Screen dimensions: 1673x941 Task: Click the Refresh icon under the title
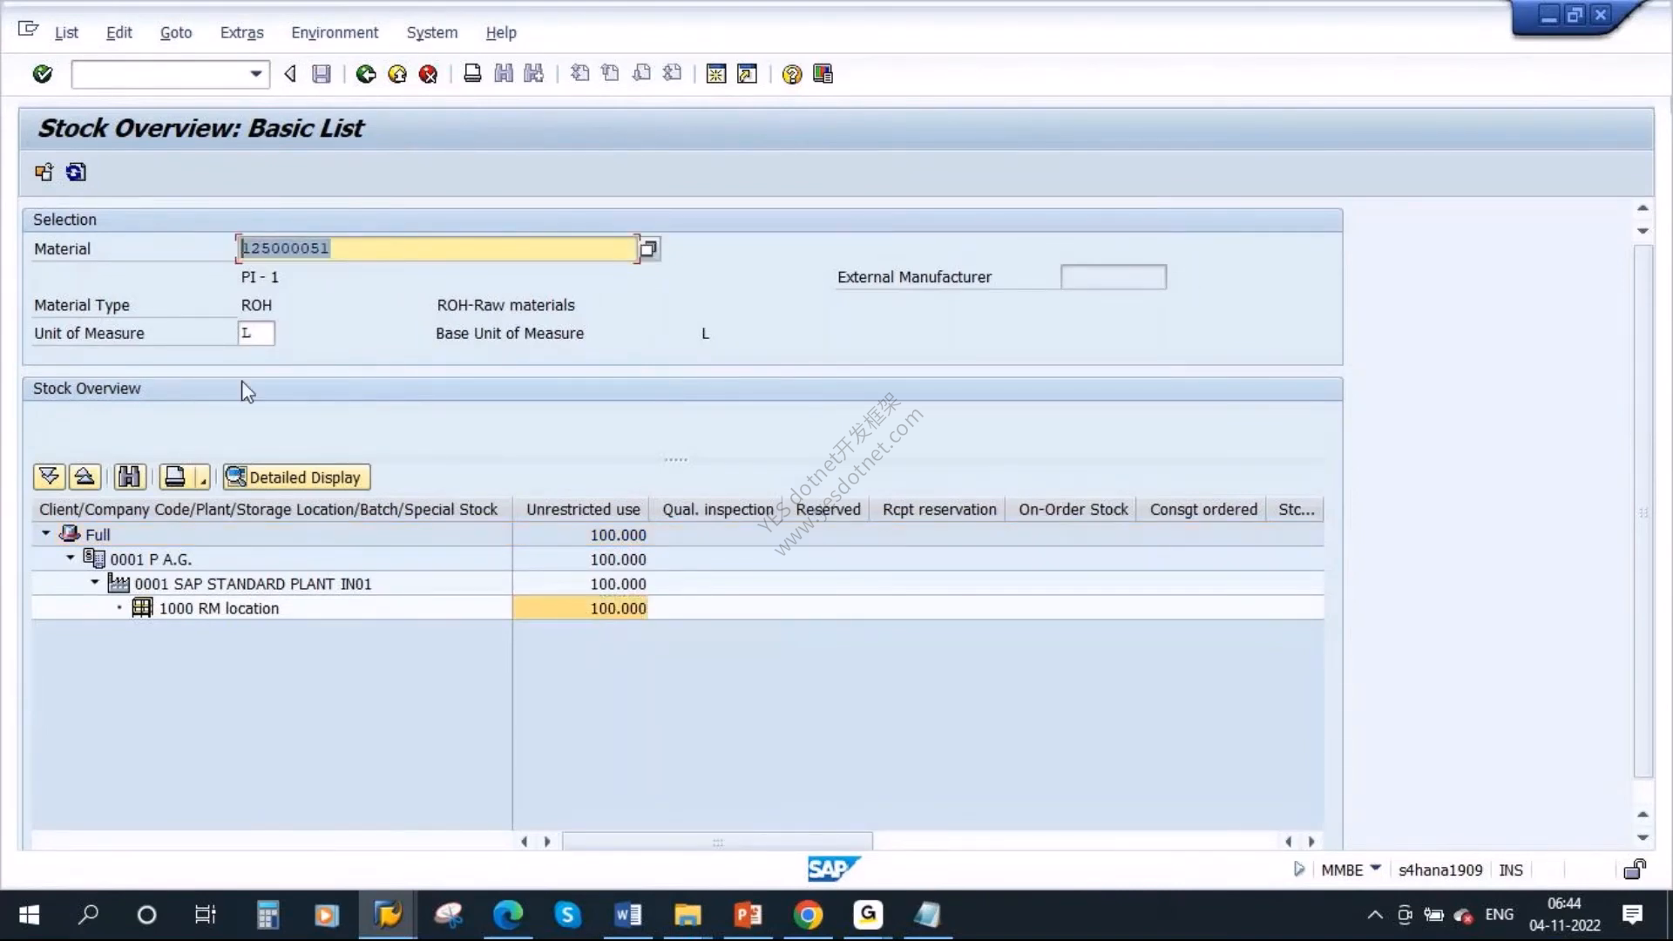(76, 173)
